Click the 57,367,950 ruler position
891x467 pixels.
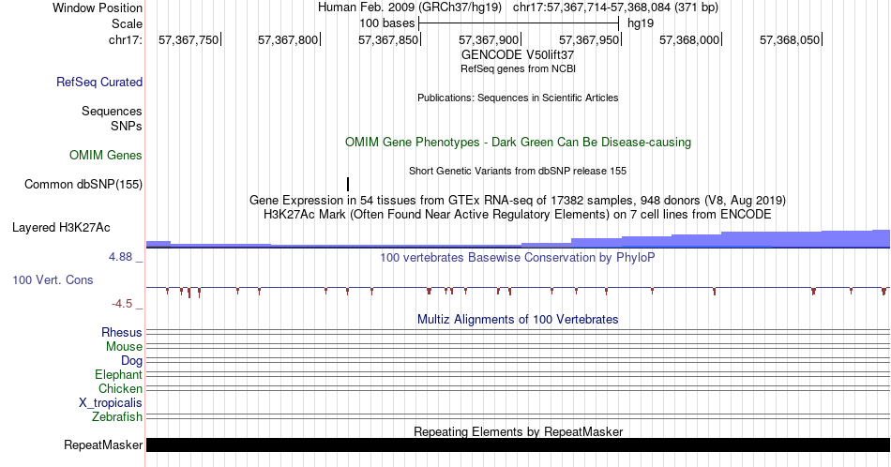[x=589, y=39]
